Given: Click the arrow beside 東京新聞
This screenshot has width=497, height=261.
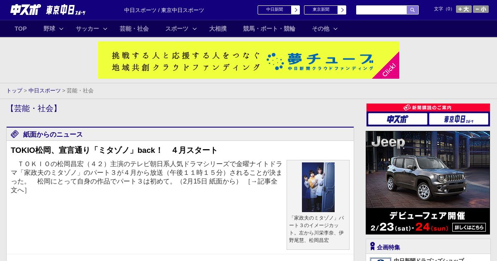Looking at the screenshot, I should [x=342, y=10].
